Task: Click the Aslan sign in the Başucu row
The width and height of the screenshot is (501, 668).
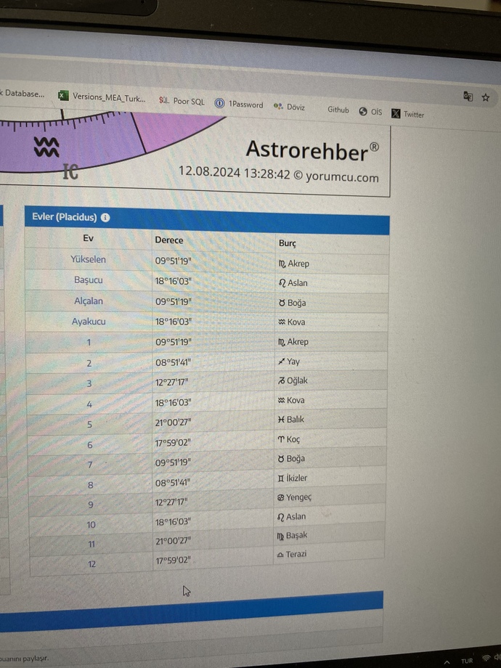Action: click(293, 283)
